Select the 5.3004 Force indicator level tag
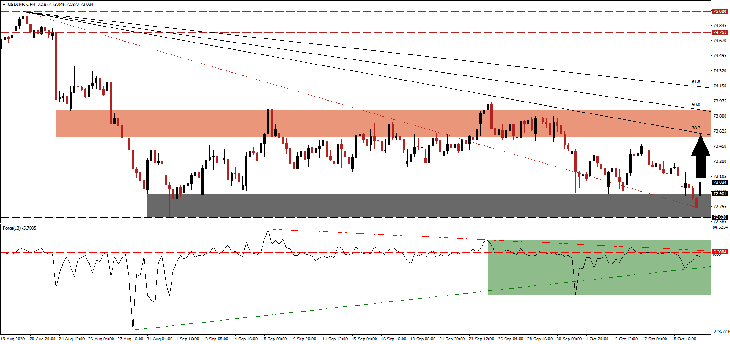 (x=720, y=252)
